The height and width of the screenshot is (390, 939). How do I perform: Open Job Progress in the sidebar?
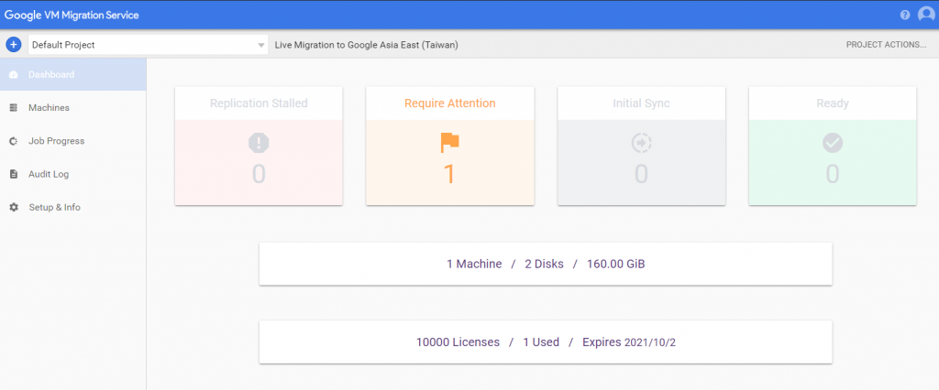pos(73,141)
